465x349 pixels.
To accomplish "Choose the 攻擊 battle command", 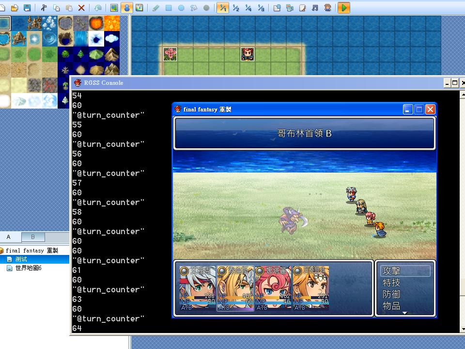I will pyautogui.click(x=405, y=270).
